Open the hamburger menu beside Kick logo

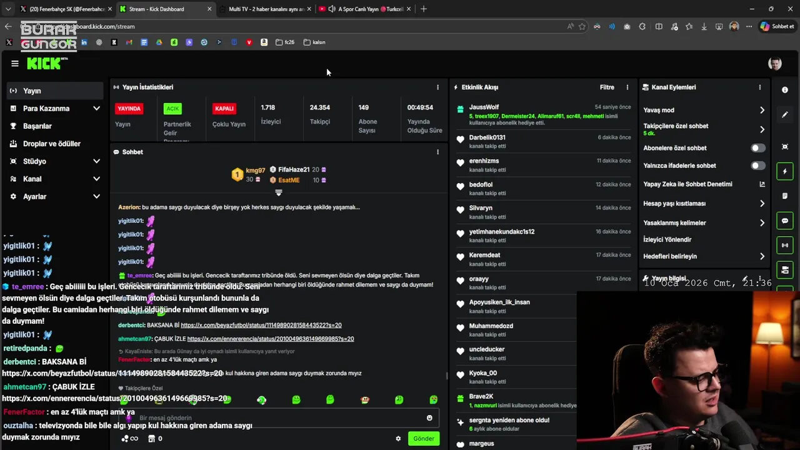click(15, 63)
